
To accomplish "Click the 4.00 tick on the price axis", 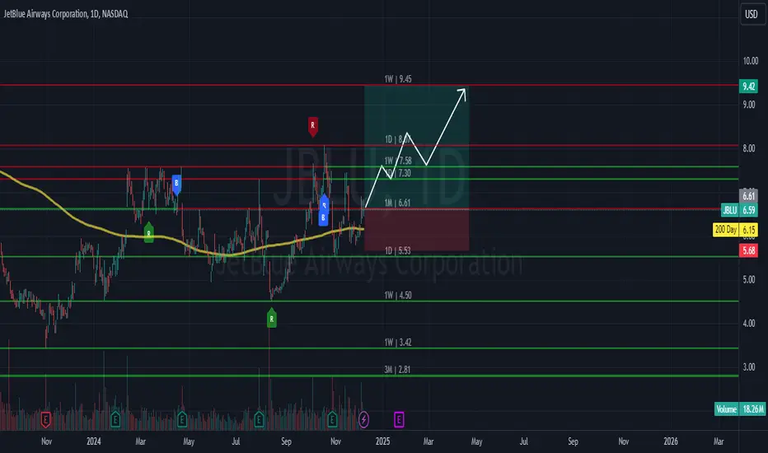I will (749, 323).
